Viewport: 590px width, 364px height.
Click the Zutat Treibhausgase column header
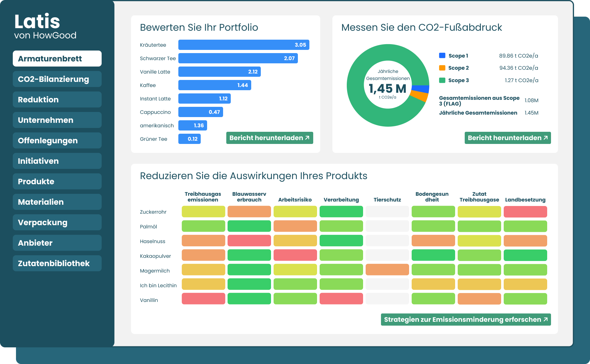[479, 197]
